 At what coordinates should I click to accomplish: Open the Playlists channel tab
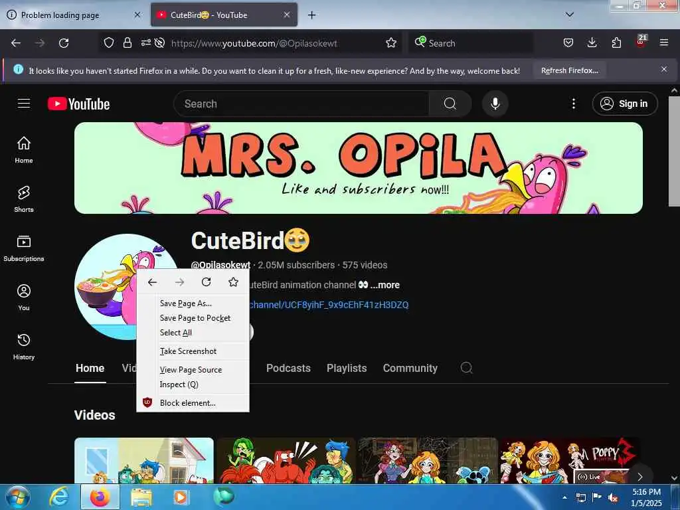[x=347, y=368]
